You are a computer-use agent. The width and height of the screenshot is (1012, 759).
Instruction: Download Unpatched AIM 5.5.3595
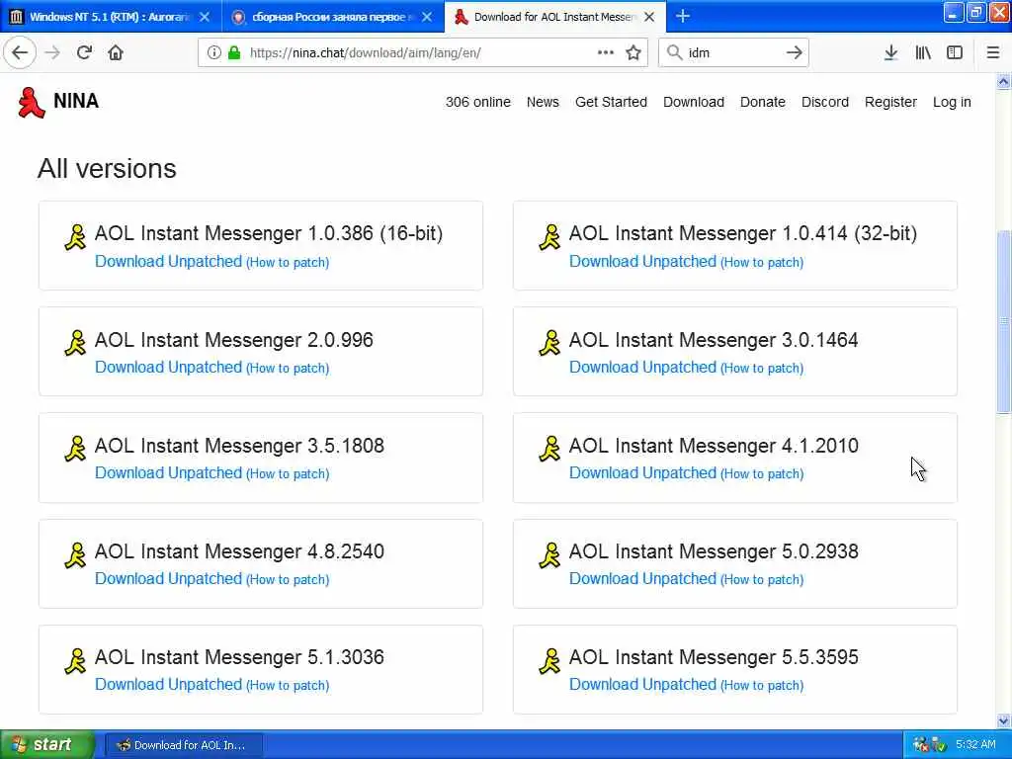click(x=642, y=685)
